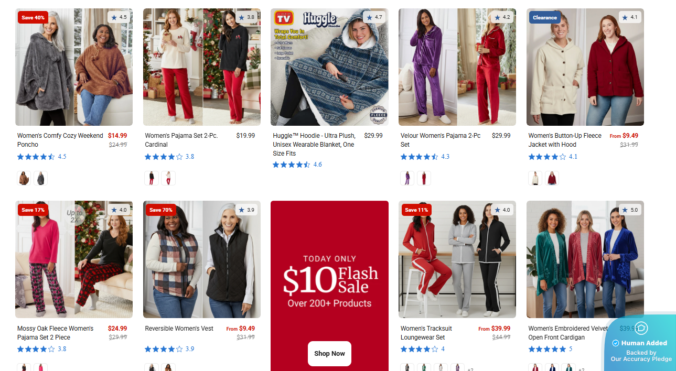Click the 4.7 rating badge on Huggle Hoodie image
The height and width of the screenshot is (371, 676).
(x=374, y=17)
